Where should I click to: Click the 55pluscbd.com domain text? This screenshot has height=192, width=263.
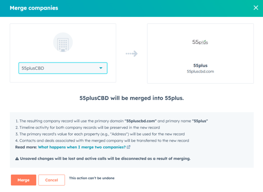pyautogui.click(x=200, y=72)
